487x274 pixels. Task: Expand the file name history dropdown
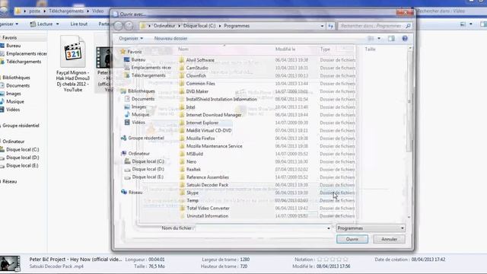click(x=329, y=228)
